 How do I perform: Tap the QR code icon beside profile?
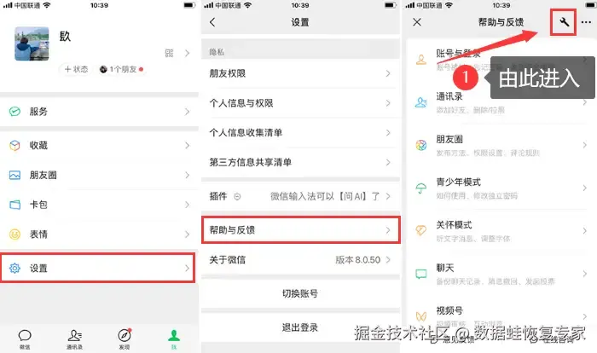click(169, 53)
